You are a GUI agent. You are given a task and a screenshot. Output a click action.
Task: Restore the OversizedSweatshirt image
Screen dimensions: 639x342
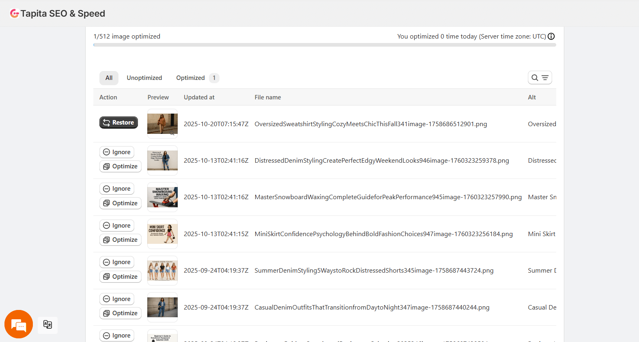coord(118,123)
